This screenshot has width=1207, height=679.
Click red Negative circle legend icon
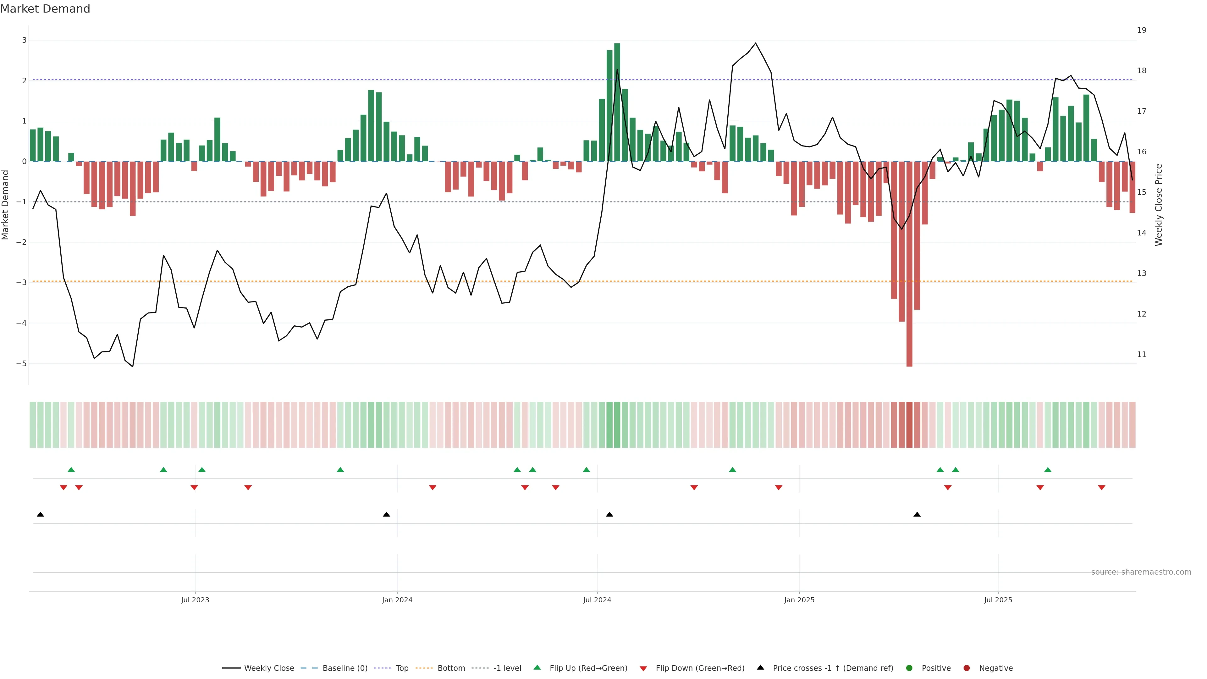pos(967,668)
